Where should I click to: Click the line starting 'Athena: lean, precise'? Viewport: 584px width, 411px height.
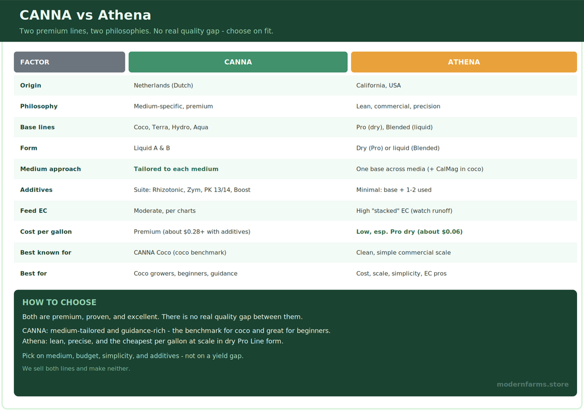click(153, 341)
